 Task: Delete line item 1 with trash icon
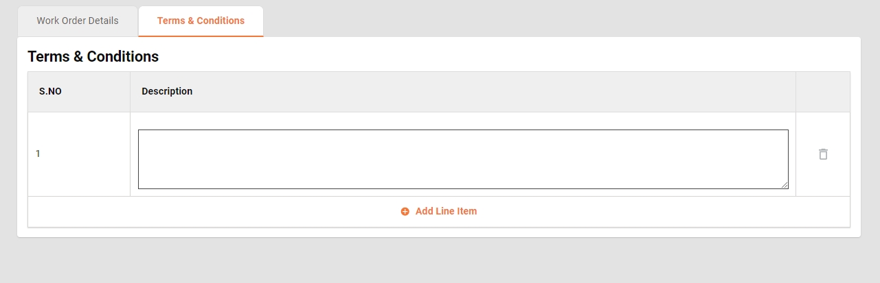point(823,154)
